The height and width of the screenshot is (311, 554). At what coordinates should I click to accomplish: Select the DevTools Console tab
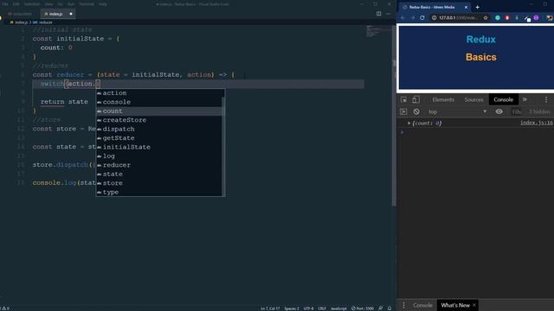[504, 100]
